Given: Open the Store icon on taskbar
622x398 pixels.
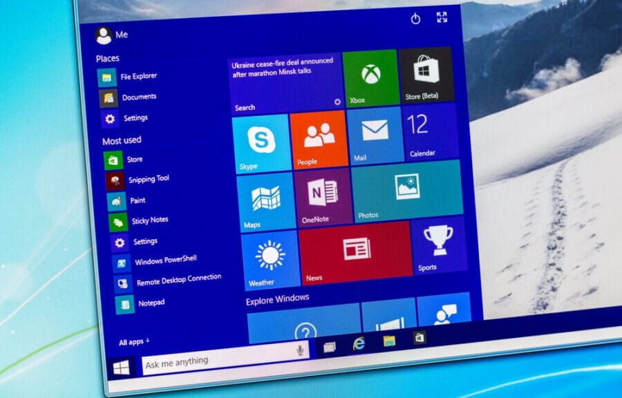Looking at the screenshot, I should click(420, 338).
